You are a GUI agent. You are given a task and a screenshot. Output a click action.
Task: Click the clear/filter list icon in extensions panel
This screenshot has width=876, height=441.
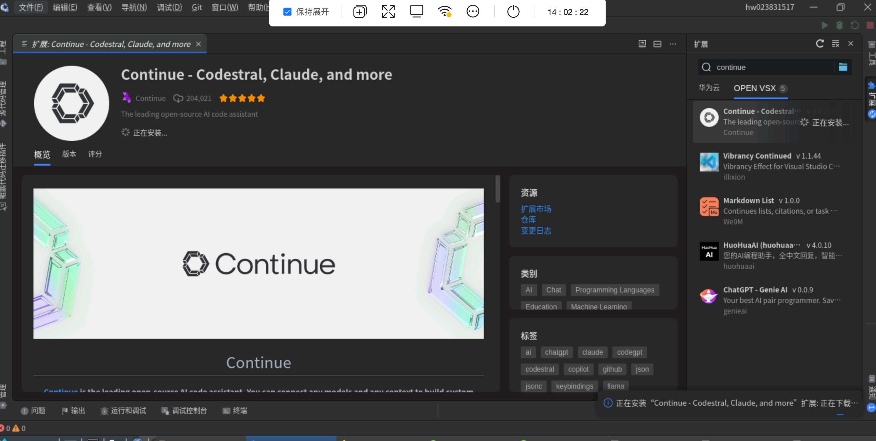[x=835, y=43]
